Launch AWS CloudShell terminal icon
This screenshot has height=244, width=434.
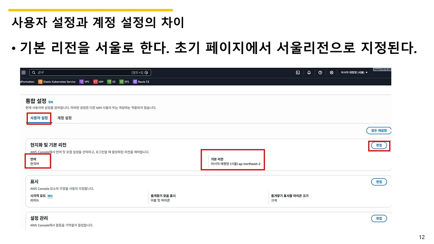point(298,73)
